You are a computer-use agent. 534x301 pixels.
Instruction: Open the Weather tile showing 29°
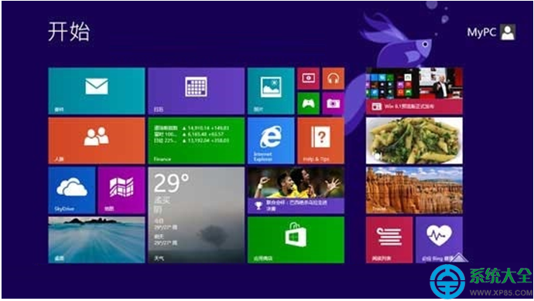[x=196, y=215]
